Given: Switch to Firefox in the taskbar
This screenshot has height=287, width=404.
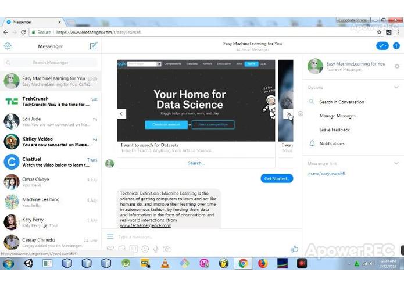Looking at the screenshot, I should [263, 263].
